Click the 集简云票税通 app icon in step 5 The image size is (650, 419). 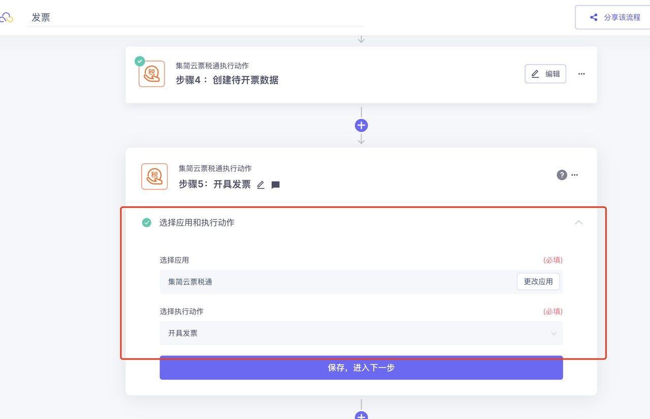(154, 176)
